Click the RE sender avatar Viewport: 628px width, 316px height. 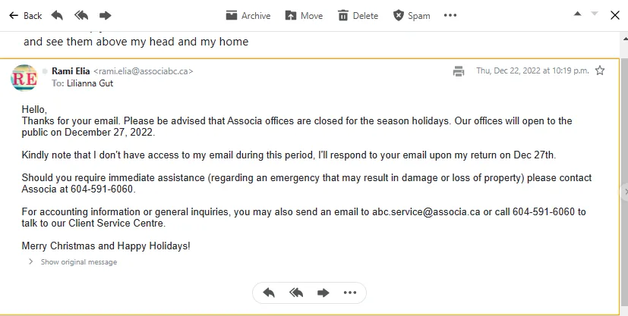[x=24, y=78]
